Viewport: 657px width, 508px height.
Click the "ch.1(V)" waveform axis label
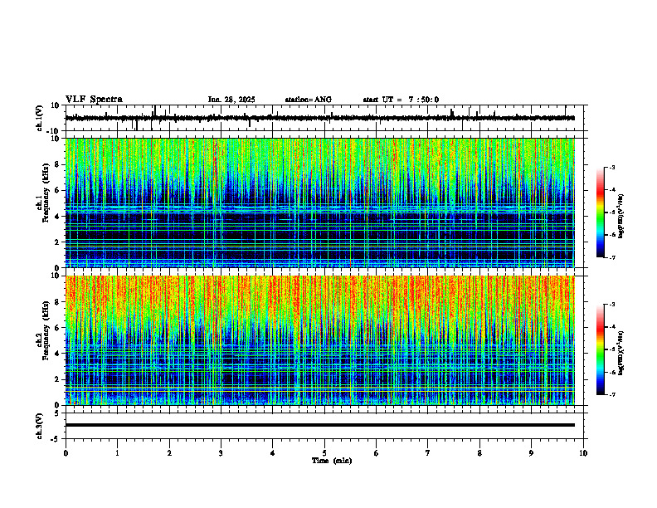(x=40, y=118)
